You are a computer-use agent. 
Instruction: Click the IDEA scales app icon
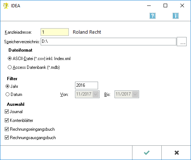point(6,5)
